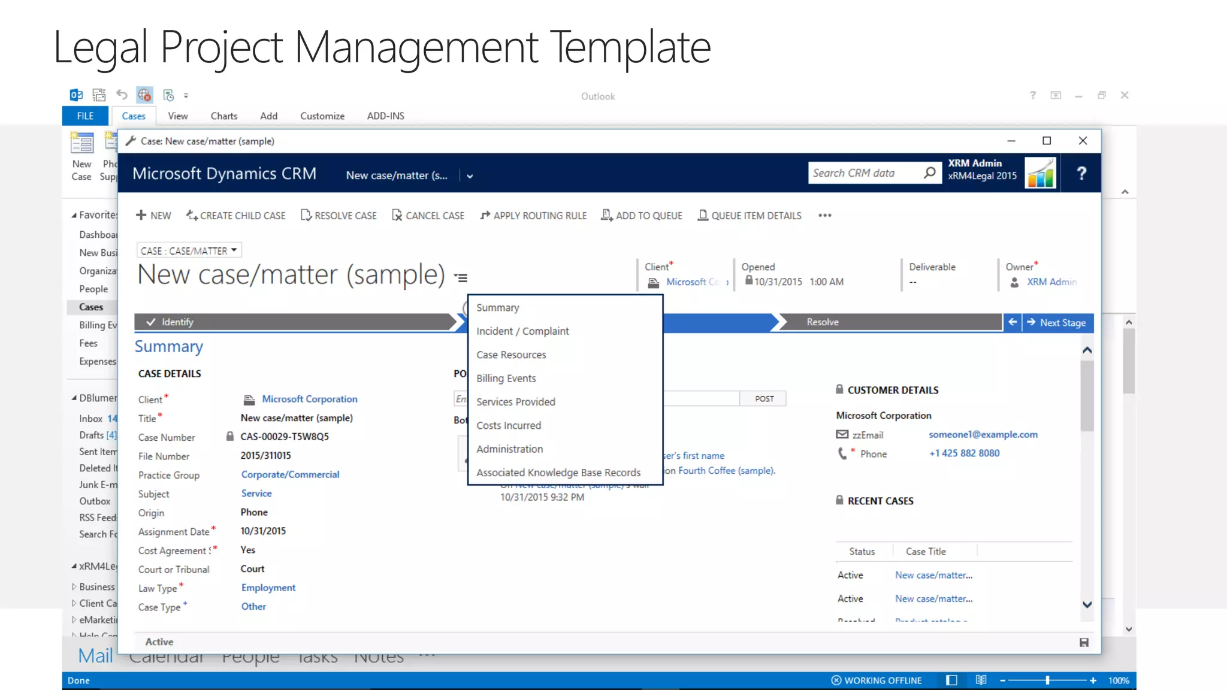Switch to the Charts ribbon tab

click(223, 116)
